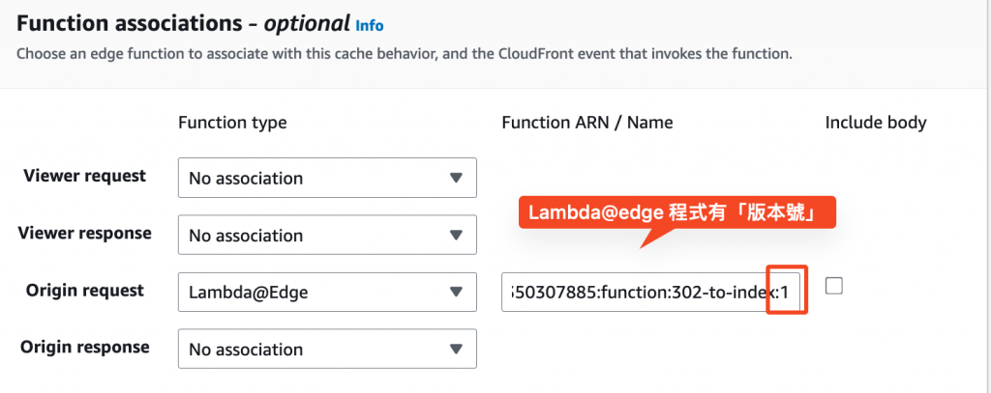This screenshot has width=991, height=393.
Task: Open the Viewer request function type dropdown
Action: pyautogui.click(x=327, y=178)
